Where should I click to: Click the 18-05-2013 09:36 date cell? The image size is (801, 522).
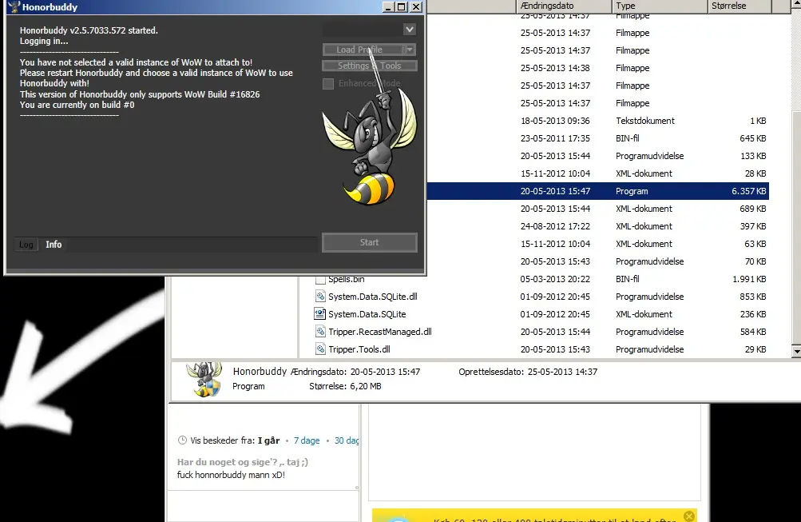(555, 121)
